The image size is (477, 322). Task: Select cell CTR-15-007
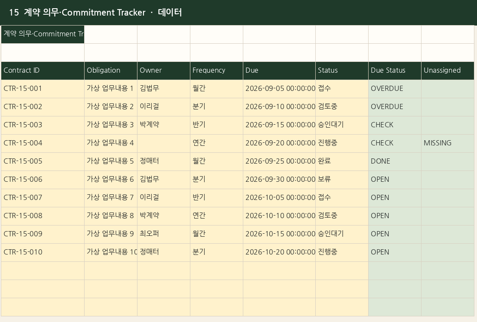pos(42,198)
